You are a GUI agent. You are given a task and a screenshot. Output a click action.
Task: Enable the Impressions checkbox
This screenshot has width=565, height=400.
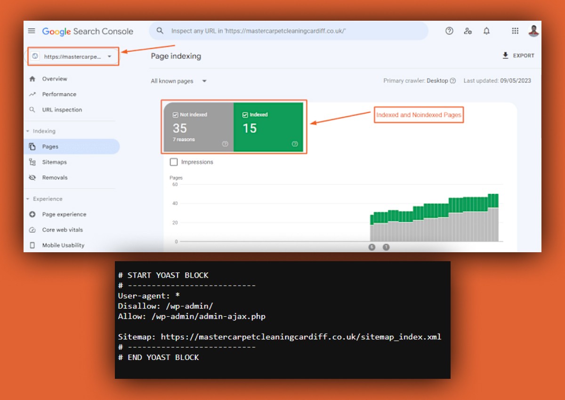[174, 162]
